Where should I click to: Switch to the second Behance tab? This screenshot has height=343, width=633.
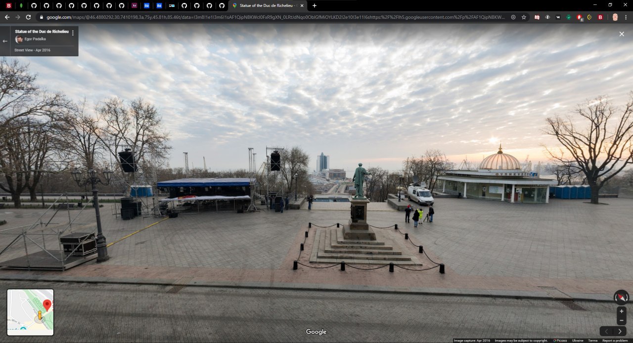point(159,5)
